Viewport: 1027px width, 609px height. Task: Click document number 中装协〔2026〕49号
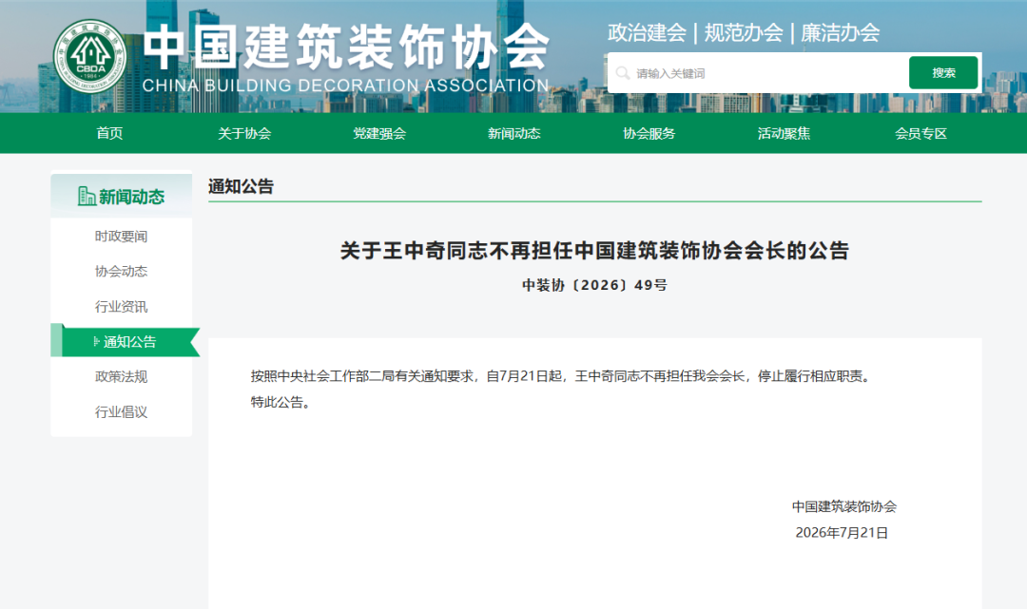pyautogui.click(x=594, y=285)
